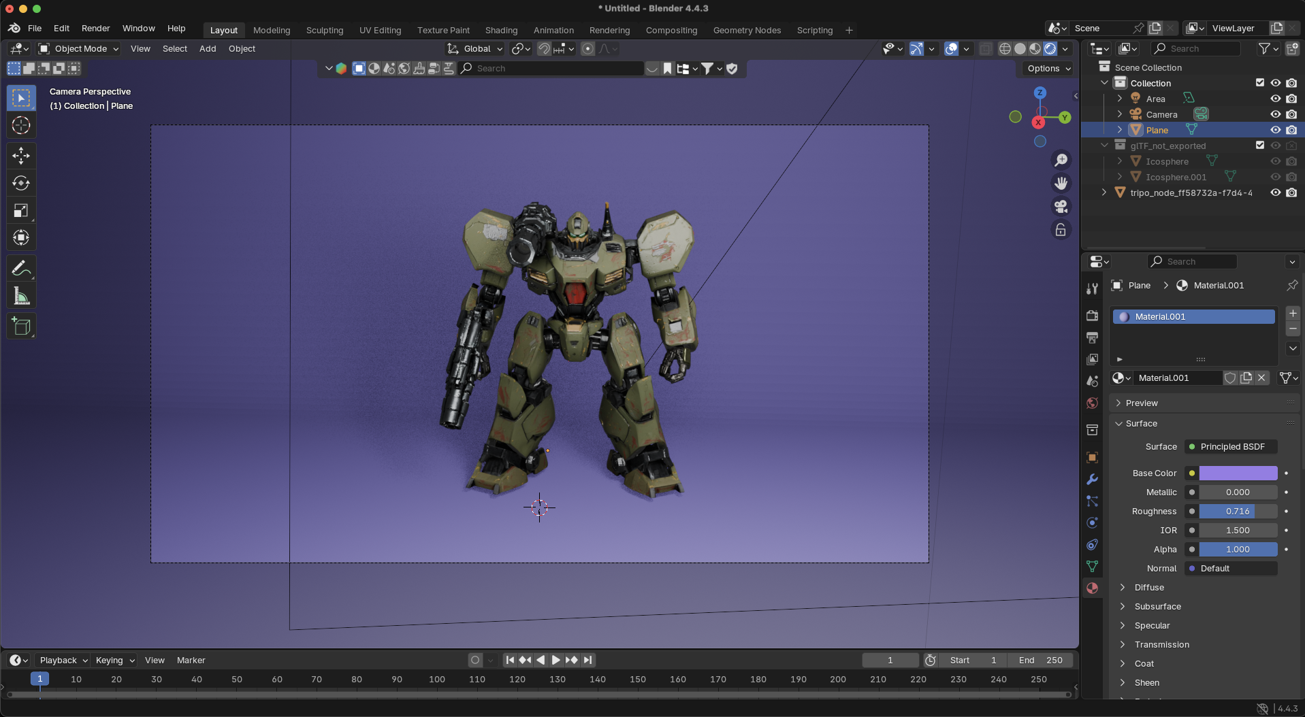Select the Measure tool
Viewport: 1305px width, 717px height.
click(x=21, y=297)
